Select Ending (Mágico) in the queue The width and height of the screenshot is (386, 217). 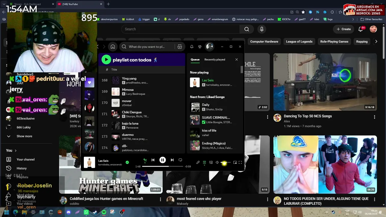click(215, 146)
